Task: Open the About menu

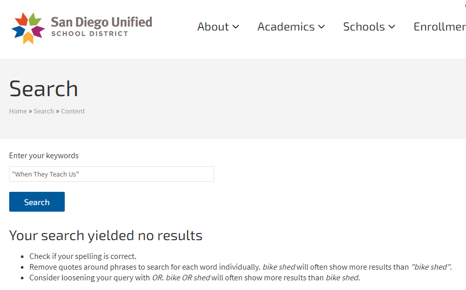Action: pyautogui.click(x=213, y=26)
